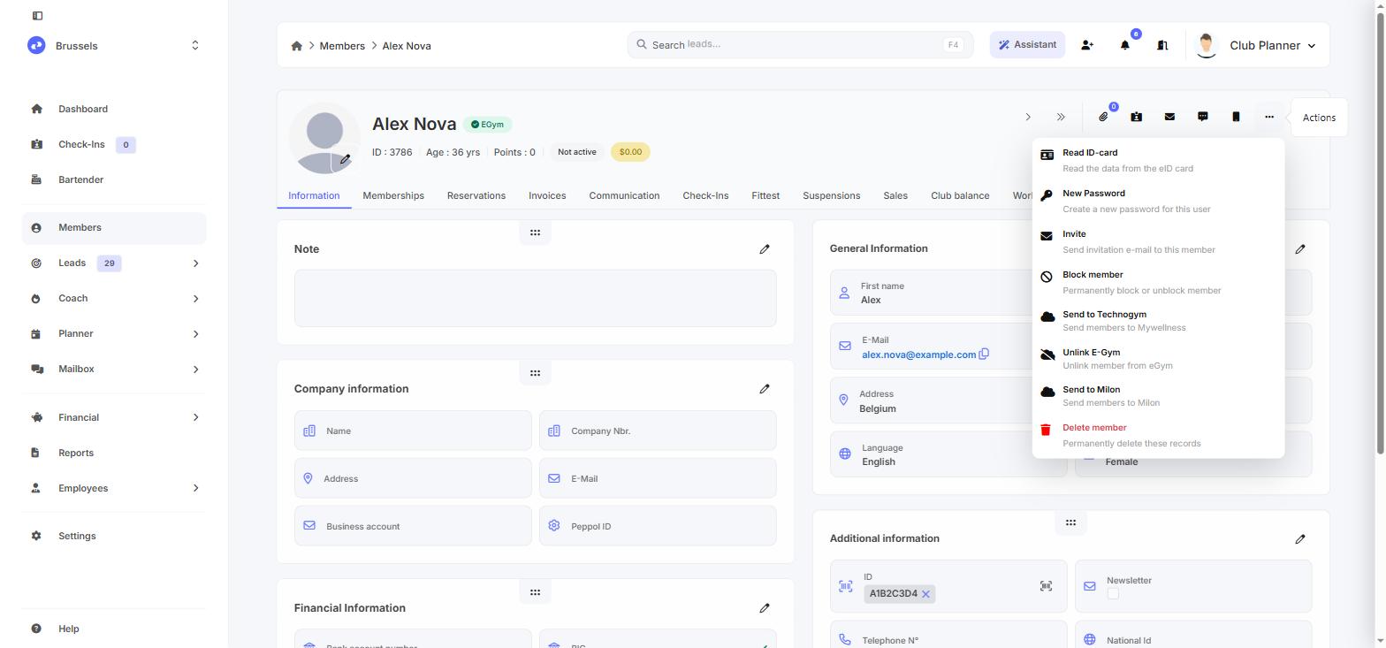1386x648 pixels.
Task: Remove the A1B2C3D4 ID tag
Action: coord(925,594)
